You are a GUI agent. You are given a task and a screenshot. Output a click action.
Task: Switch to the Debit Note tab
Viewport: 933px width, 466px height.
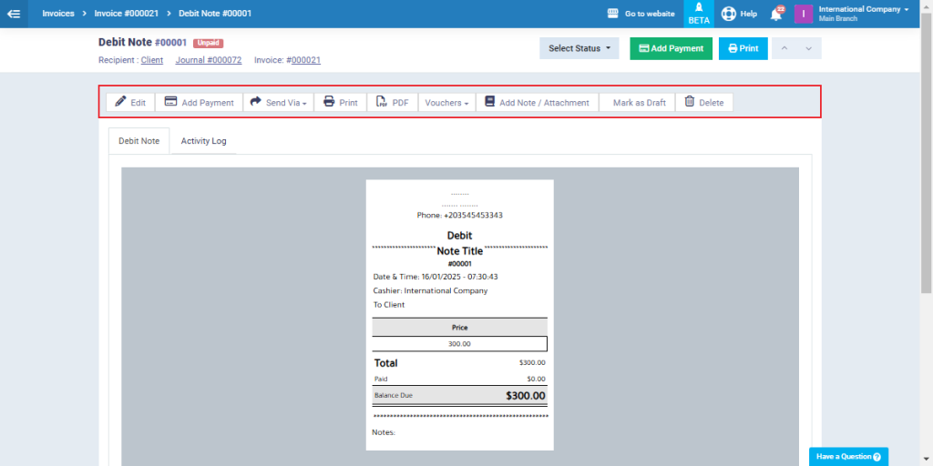138,141
